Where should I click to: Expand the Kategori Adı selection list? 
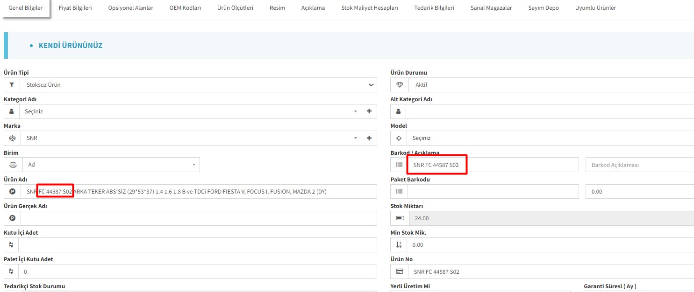[189, 111]
